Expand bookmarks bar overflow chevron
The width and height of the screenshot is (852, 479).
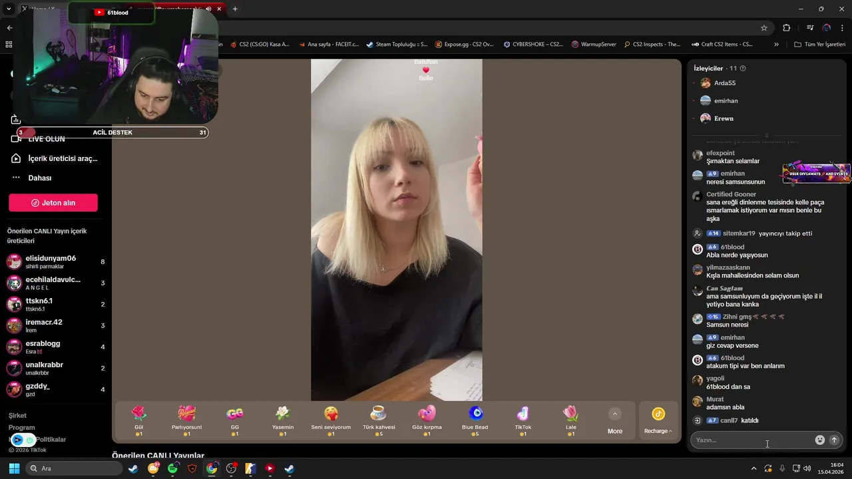coord(776,45)
